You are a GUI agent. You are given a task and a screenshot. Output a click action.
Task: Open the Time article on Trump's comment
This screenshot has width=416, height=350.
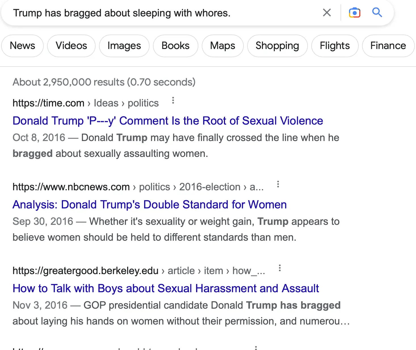tap(168, 121)
